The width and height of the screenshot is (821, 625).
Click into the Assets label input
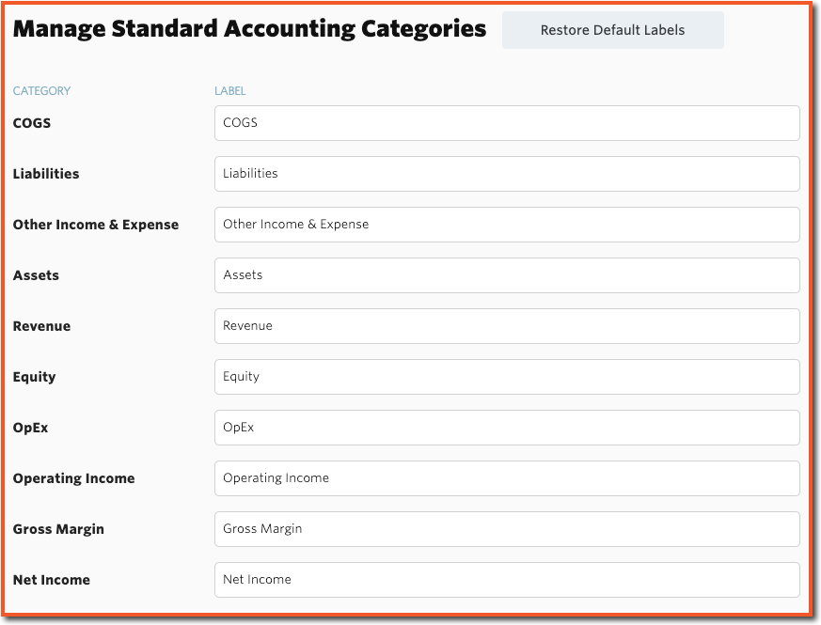(507, 275)
